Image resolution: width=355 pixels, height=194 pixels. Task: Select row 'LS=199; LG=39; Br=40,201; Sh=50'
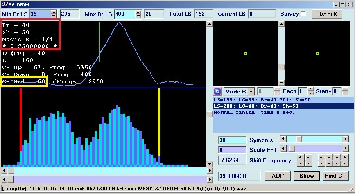(283, 100)
